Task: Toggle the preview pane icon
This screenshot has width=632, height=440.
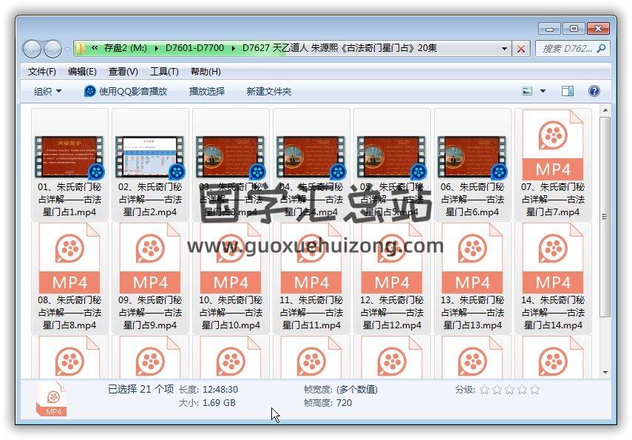Action: pyautogui.click(x=567, y=91)
